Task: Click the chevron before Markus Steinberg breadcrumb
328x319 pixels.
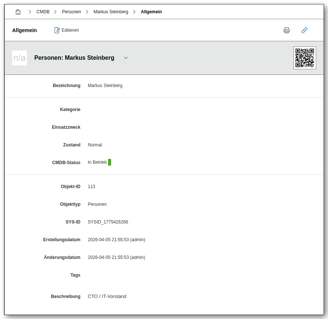Action: click(87, 12)
